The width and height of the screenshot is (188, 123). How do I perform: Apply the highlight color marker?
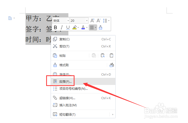(74, 28)
